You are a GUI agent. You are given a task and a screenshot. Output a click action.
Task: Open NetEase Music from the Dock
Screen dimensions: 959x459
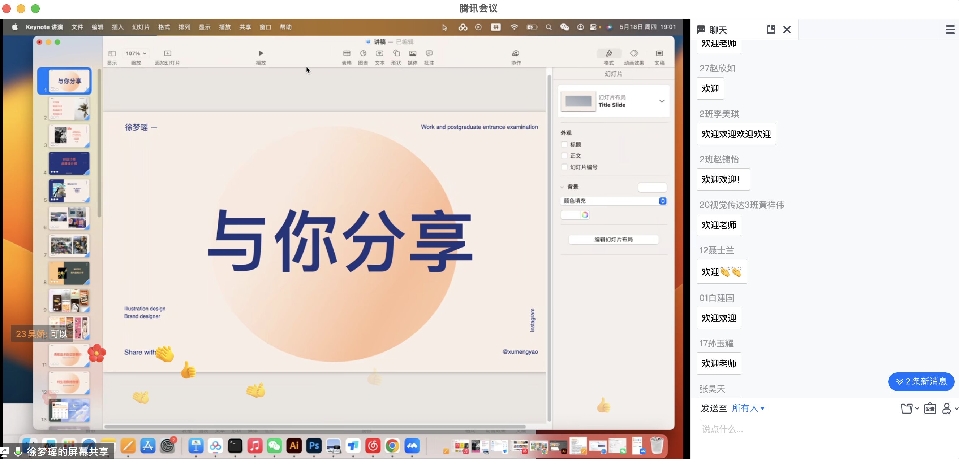pyautogui.click(x=373, y=446)
